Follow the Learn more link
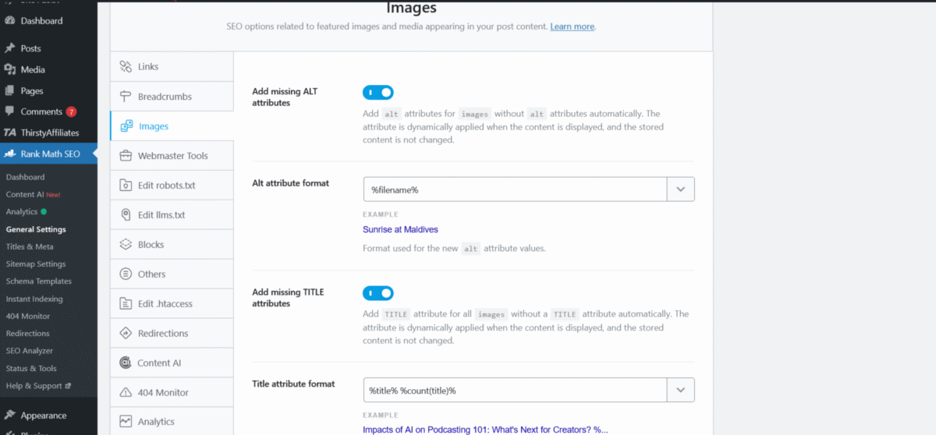Viewport: 936px width, 435px height. pyautogui.click(x=572, y=27)
